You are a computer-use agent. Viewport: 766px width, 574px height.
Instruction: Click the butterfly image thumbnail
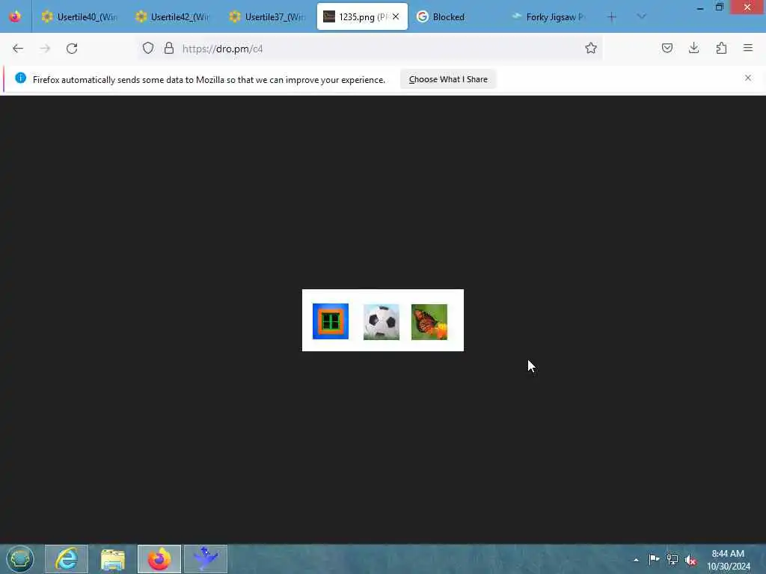click(429, 321)
